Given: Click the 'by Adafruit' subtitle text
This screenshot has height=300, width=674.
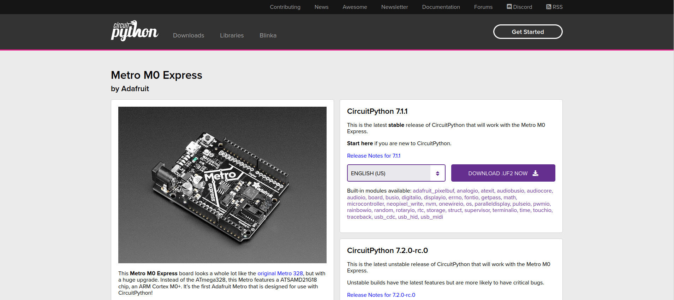Looking at the screenshot, I should pos(130,89).
